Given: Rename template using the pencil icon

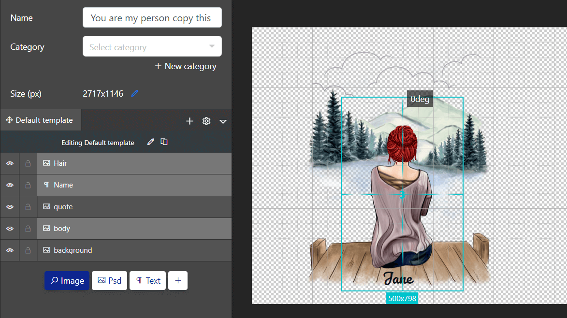Looking at the screenshot, I should coord(151,142).
